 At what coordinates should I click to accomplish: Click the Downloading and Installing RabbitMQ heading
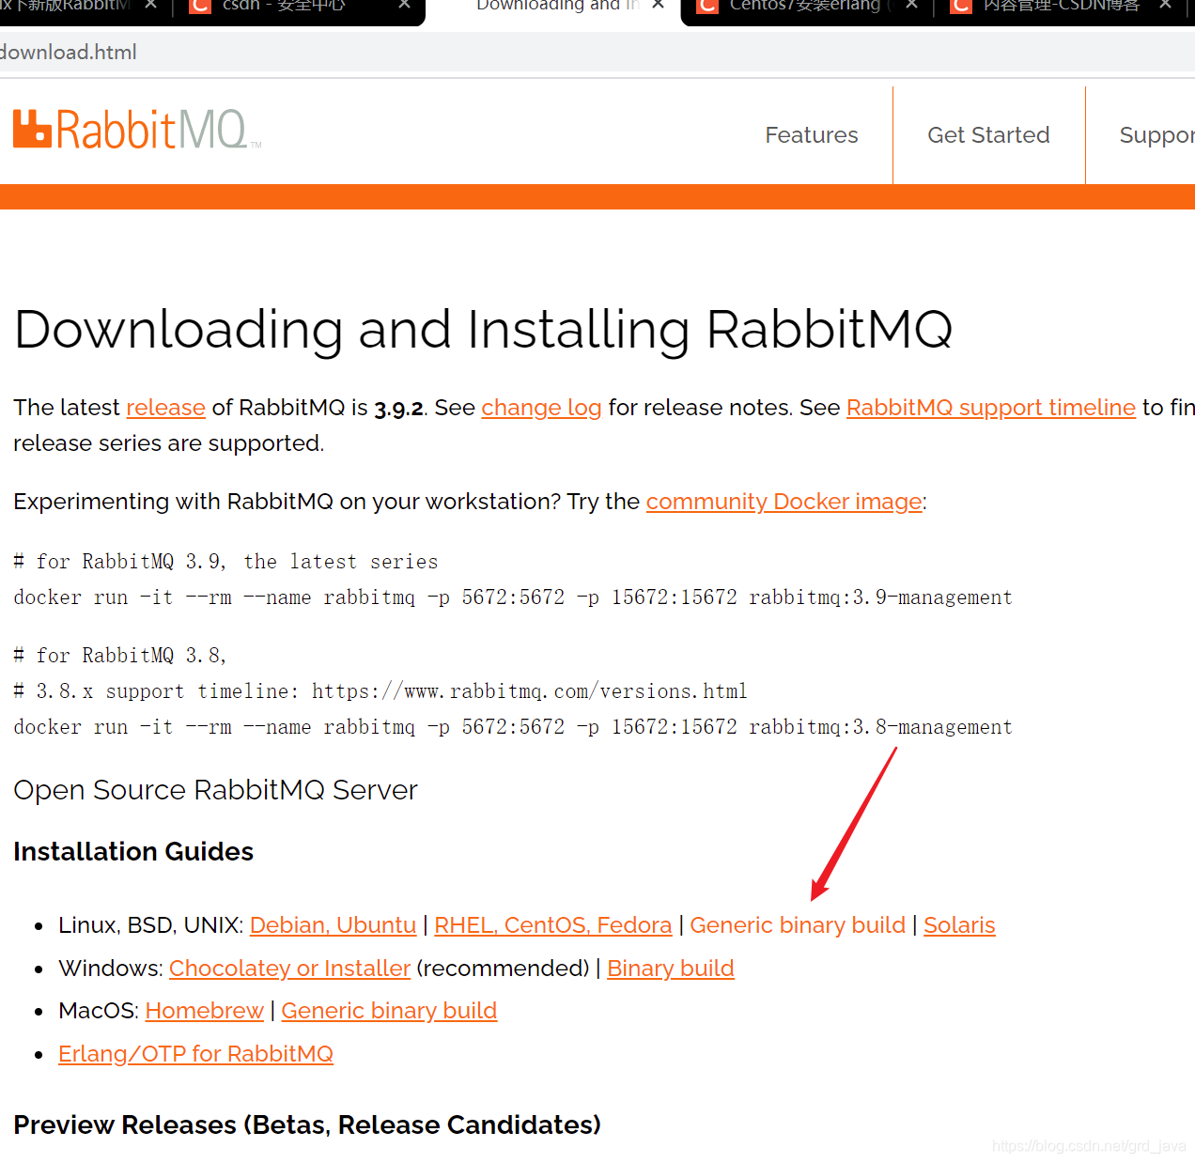484,330
